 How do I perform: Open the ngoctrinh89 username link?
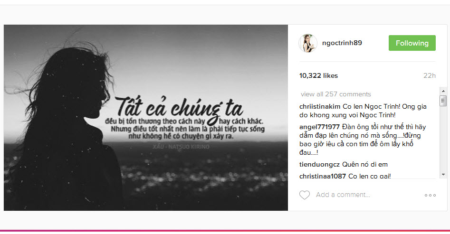[342, 43]
